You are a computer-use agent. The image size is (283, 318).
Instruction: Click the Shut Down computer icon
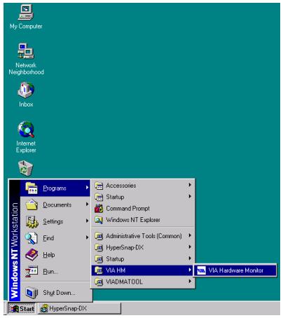click(32, 293)
